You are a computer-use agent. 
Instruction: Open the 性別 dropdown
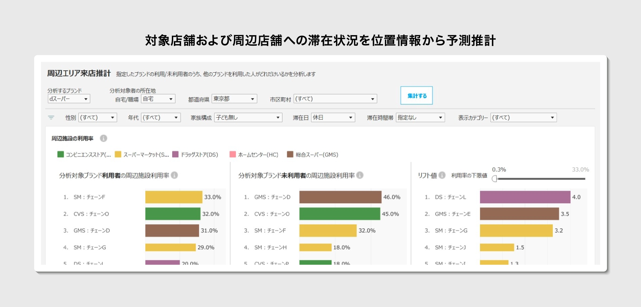point(98,117)
